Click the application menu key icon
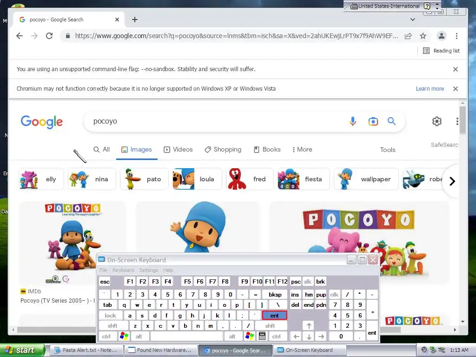 262,337
